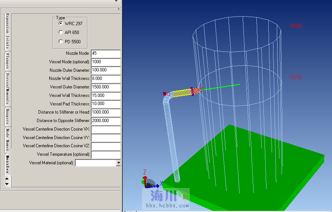Viewport: 332px width, 212px height.
Task: Switch to the Hangers tab
Action: click(x=7, y=116)
